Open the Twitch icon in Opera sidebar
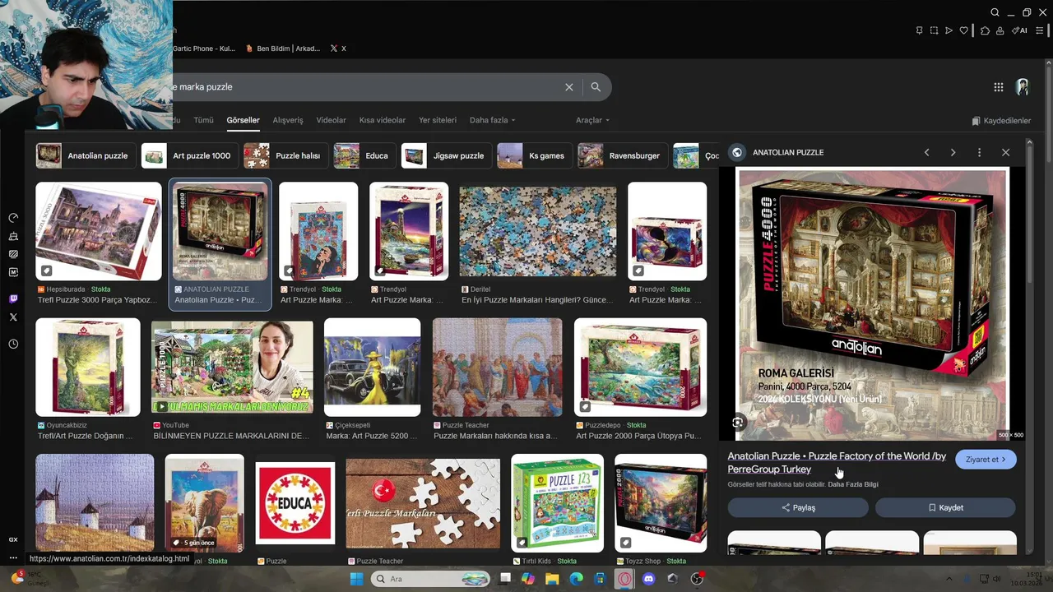1053x592 pixels. tap(13, 298)
